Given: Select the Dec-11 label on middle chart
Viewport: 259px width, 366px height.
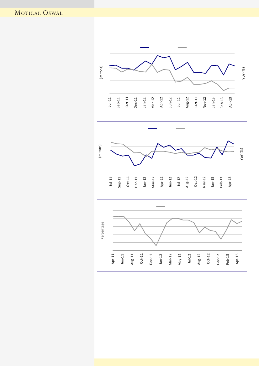Looking at the screenshot, I should point(136,182).
